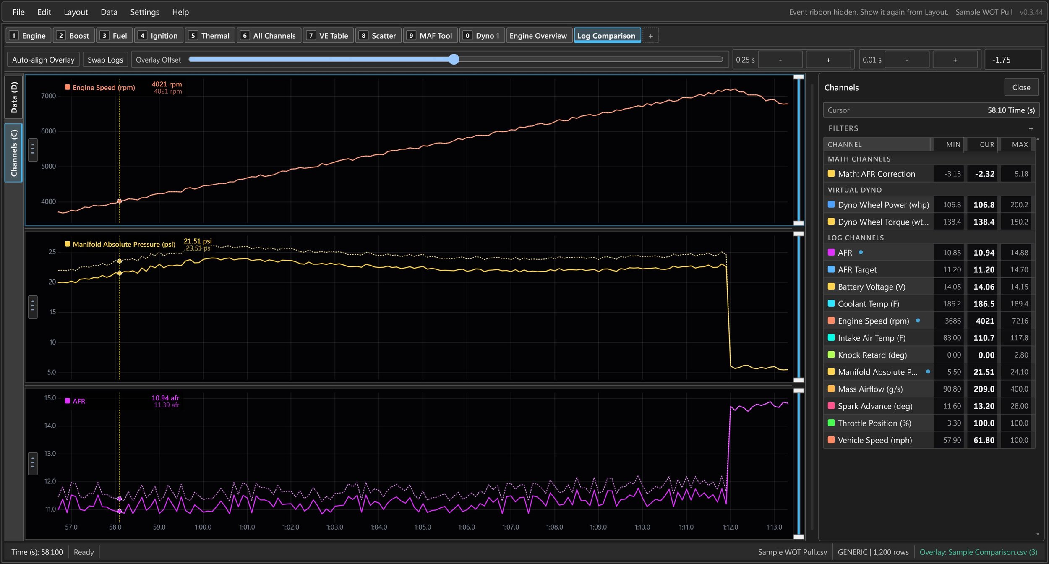1049x564 pixels.
Task: Click the Auto-align Overlay button
Action: tap(43, 60)
